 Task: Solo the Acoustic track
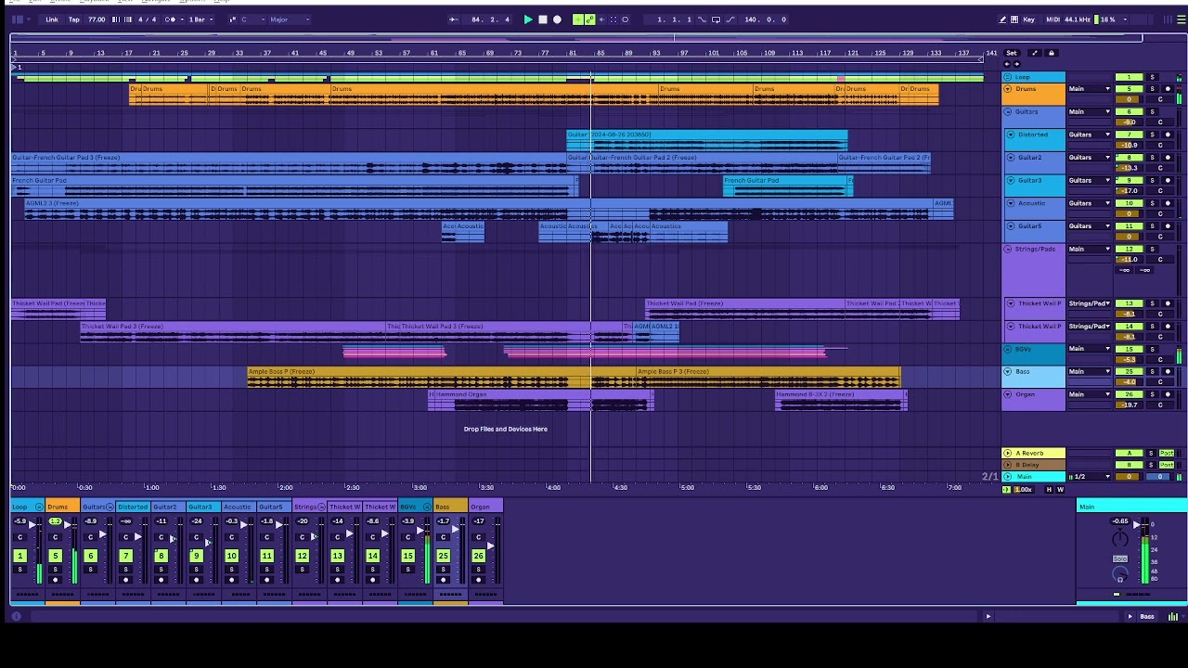pos(1153,203)
